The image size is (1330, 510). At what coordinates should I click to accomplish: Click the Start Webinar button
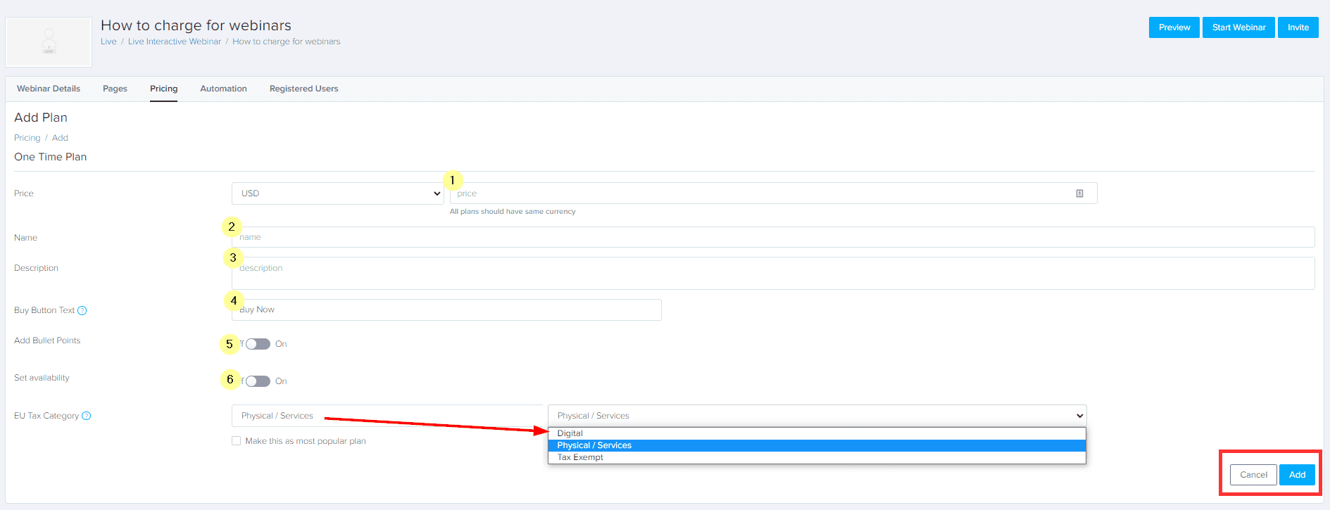tap(1238, 27)
